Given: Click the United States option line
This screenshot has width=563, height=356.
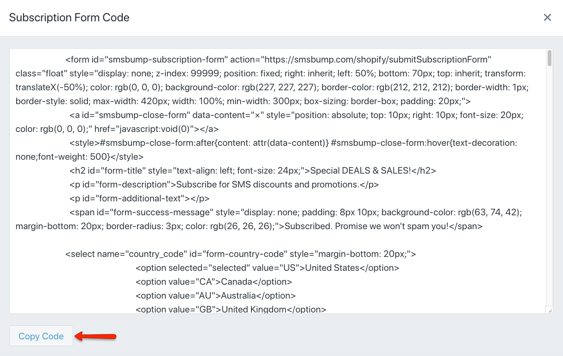Looking at the screenshot, I should [x=268, y=268].
